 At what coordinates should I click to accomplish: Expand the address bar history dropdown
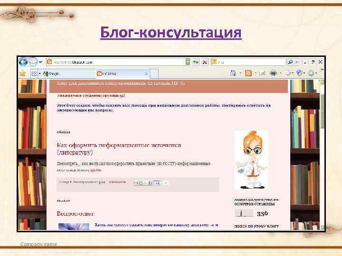point(188,62)
